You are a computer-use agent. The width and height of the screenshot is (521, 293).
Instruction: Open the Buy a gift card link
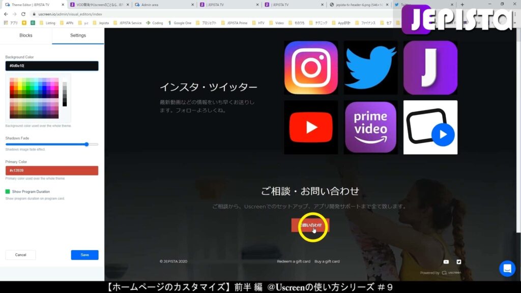(x=327, y=261)
